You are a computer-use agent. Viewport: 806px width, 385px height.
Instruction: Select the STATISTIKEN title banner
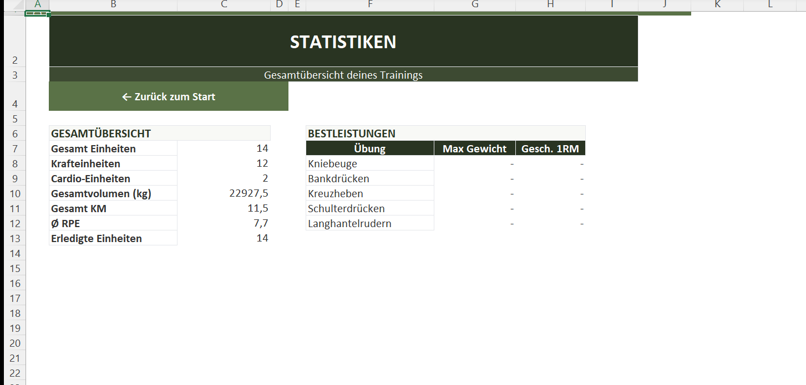(343, 42)
